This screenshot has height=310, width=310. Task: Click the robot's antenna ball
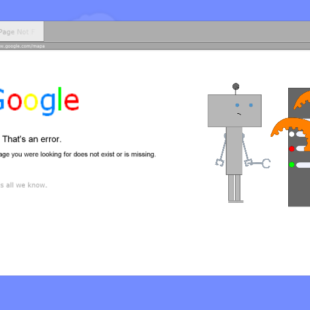coord(236,87)
